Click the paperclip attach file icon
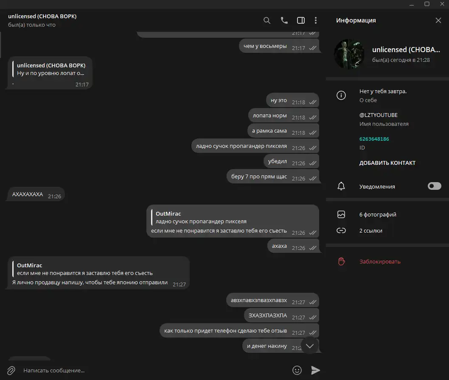The width and height of the screenshot is (449, 380). point(11,370)
